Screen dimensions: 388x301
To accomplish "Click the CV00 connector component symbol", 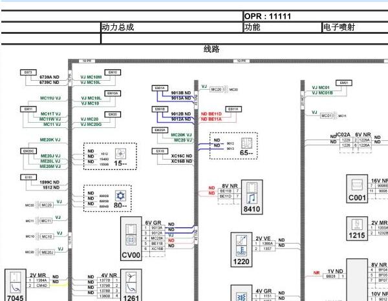I will [131, 238].
